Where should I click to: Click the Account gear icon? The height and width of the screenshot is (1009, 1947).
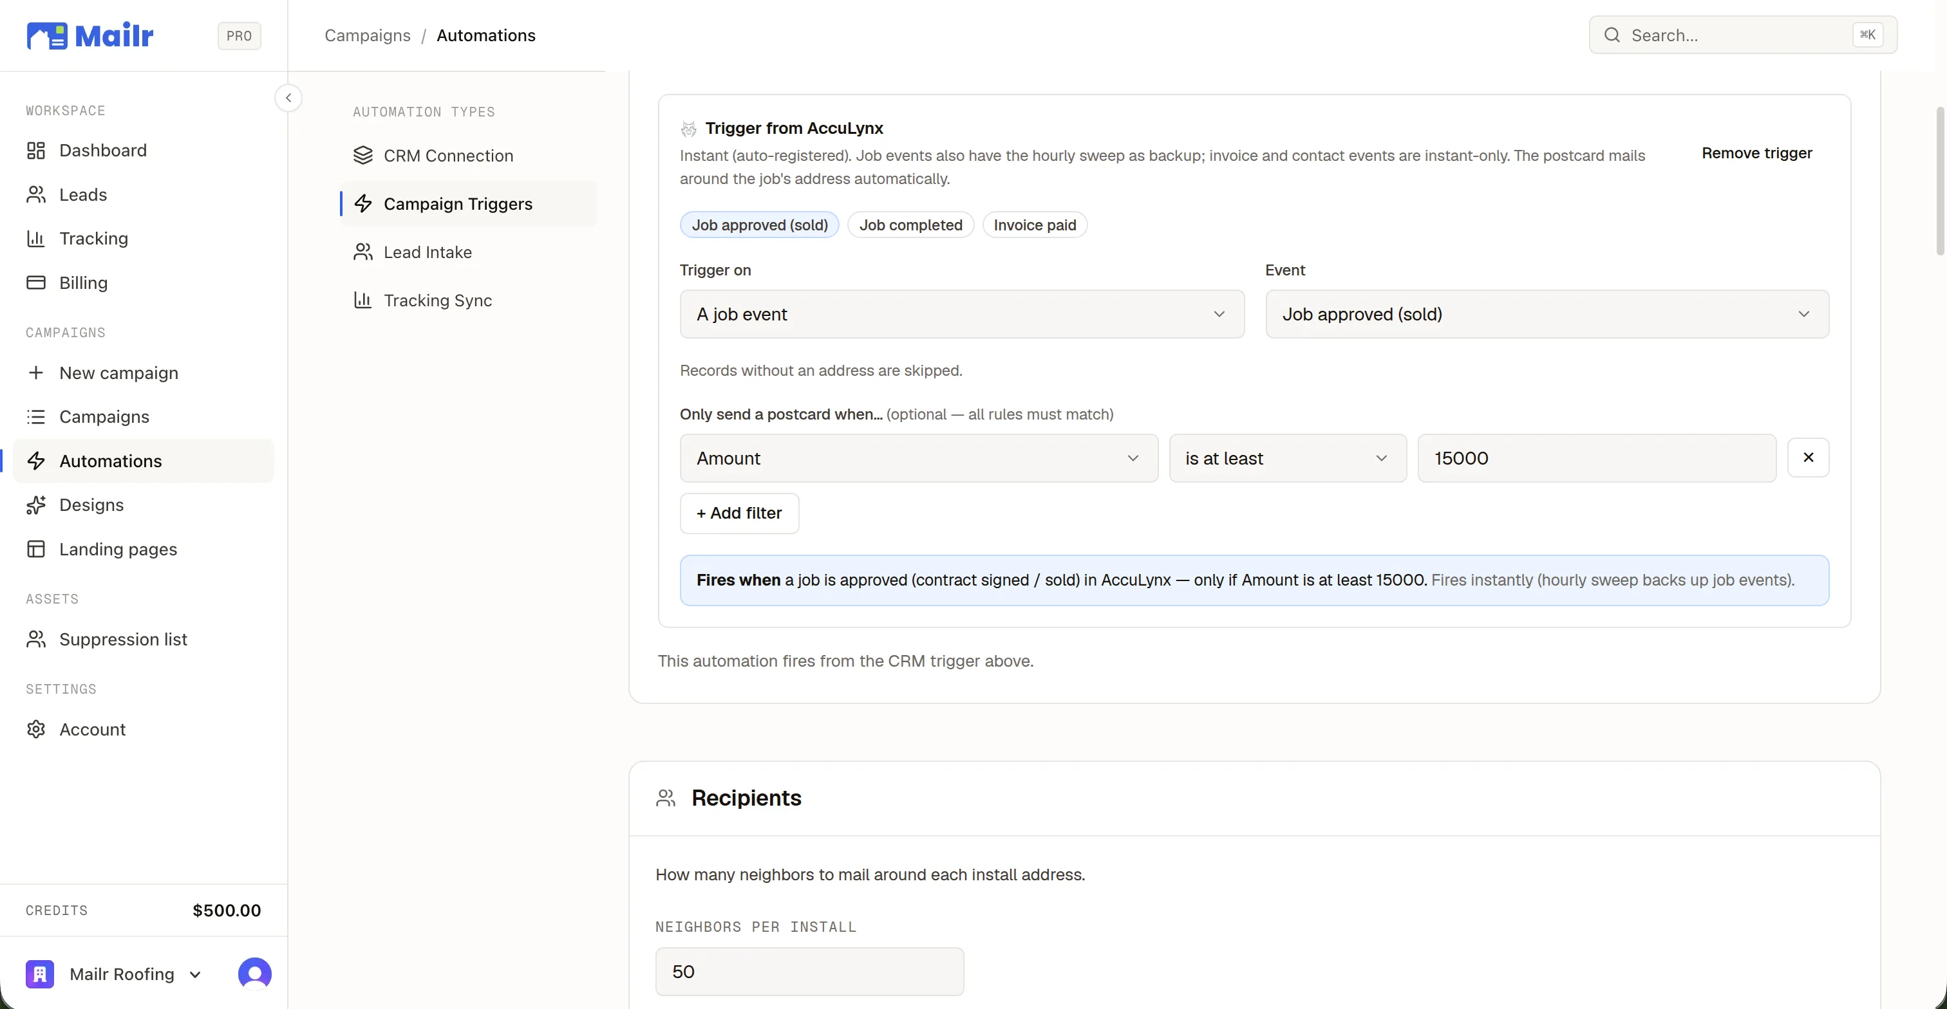35,729
